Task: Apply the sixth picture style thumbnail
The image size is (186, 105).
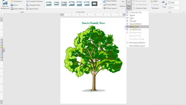Action: (x=87, y=4)
